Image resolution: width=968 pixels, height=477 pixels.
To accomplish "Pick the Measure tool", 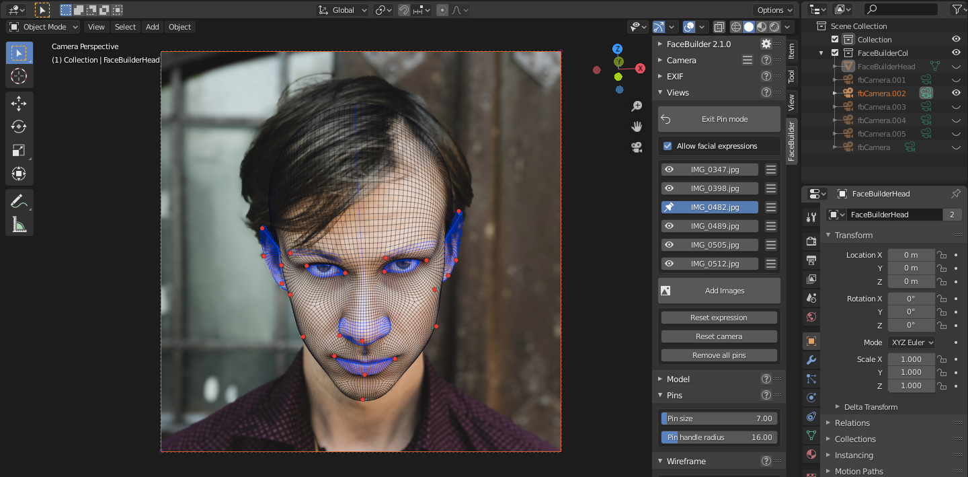I will [19, 224].
